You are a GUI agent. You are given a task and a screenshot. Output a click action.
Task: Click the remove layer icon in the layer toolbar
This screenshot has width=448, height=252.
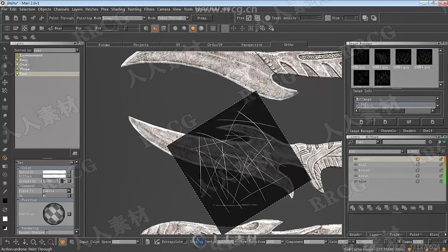421,208
